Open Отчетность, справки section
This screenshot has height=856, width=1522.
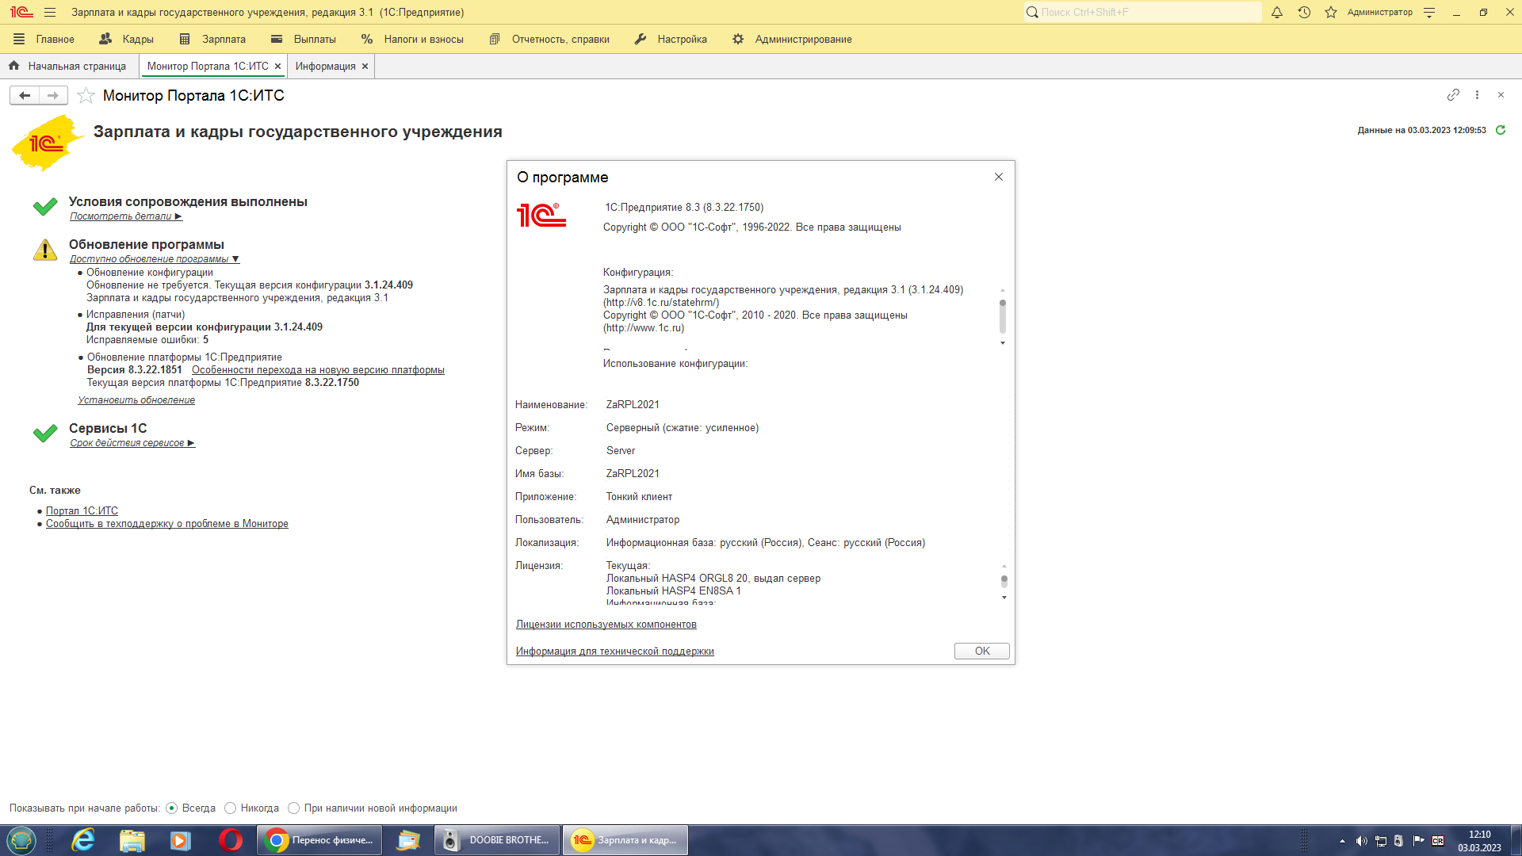click(x=549, y=39)
